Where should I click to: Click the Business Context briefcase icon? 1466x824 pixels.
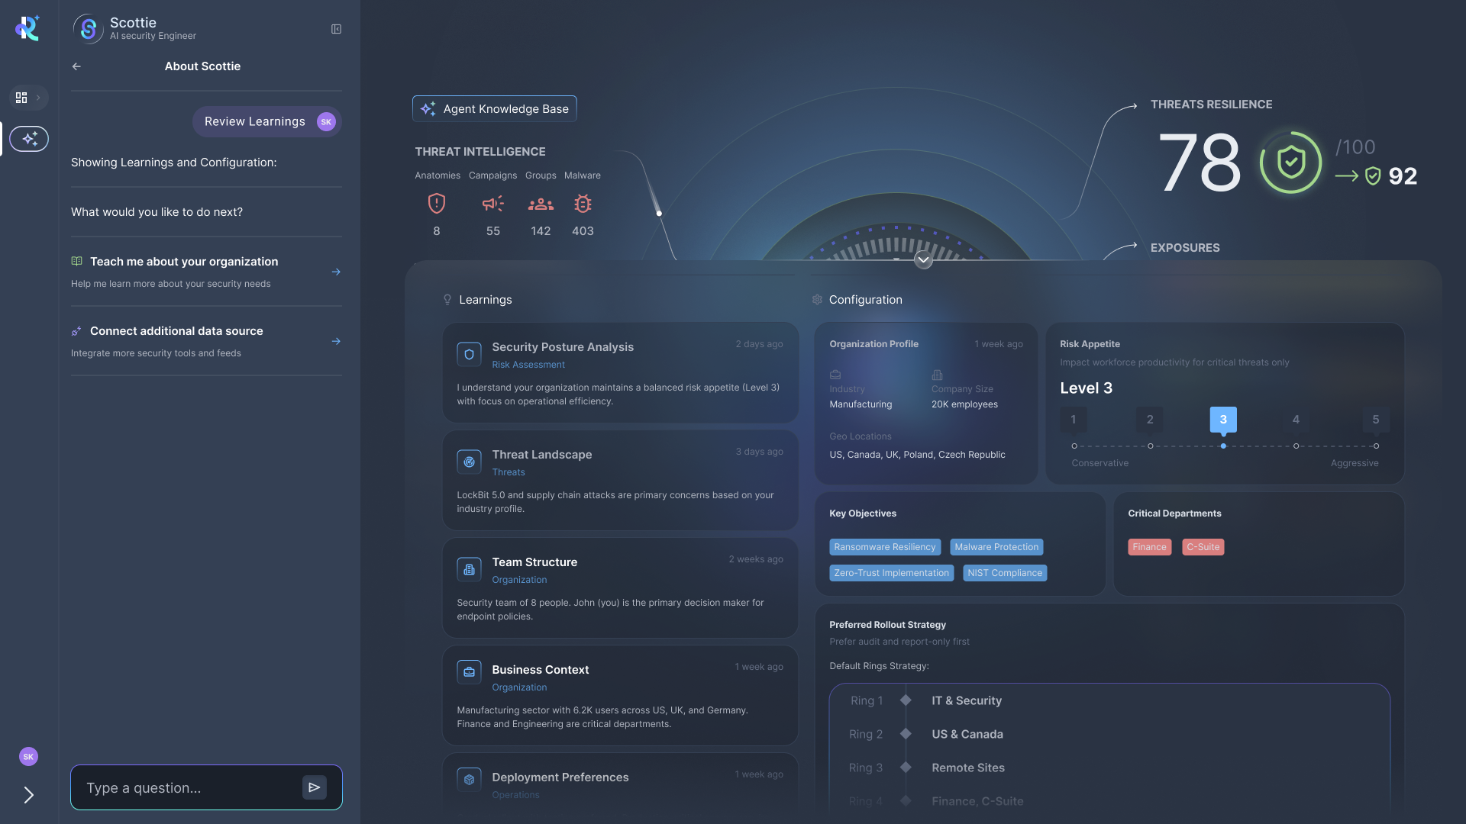[x=470, y=672]
